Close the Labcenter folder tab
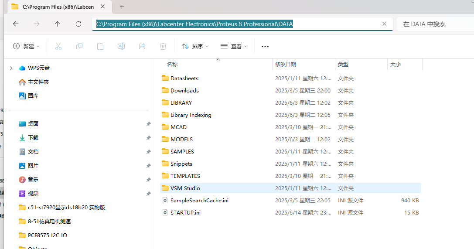This screenshot has width=474, height=249. (103, 7)
